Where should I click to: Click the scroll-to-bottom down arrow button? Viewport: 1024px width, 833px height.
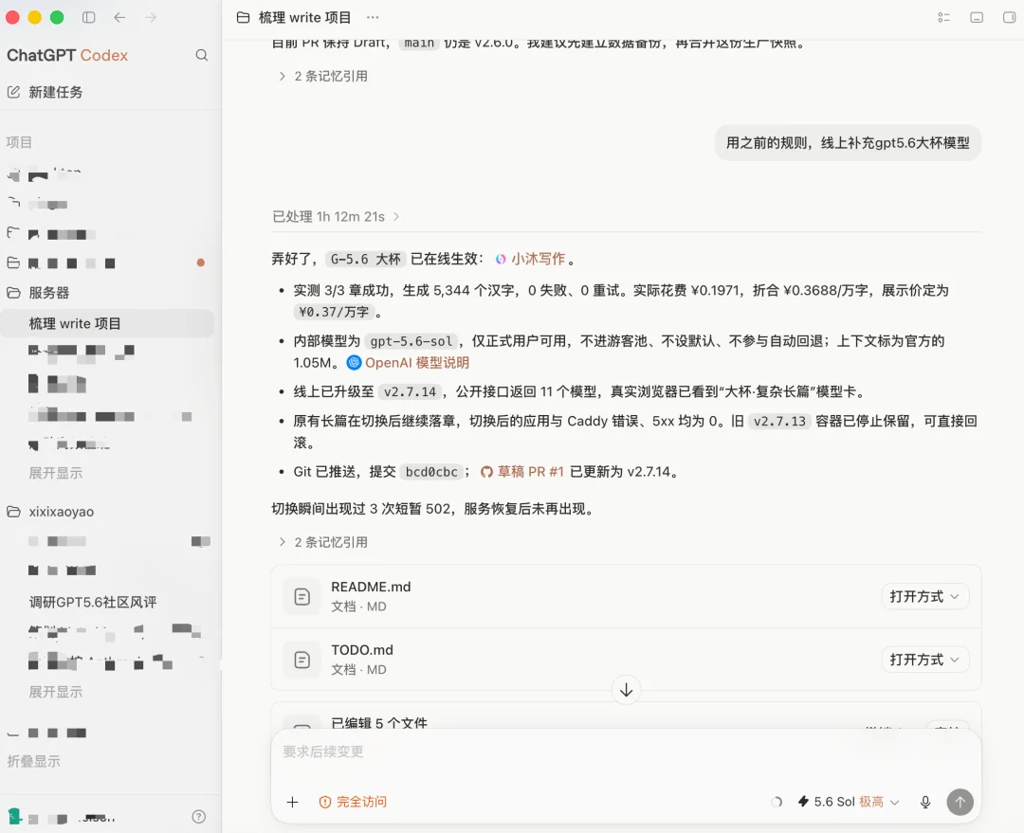[x=627, y=690]
